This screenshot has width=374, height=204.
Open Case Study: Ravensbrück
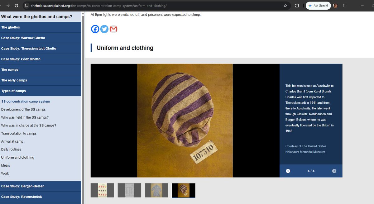point(41,197)
